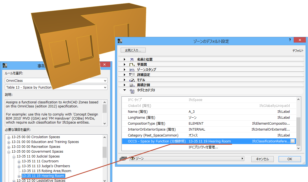
Task: Collapse the タグとカテゴリ panel
Action: click(124, 90)
